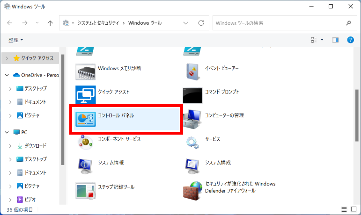Screen dimensions: 361x215
Task: Go back with the left arrow
Action: point(10,23)
